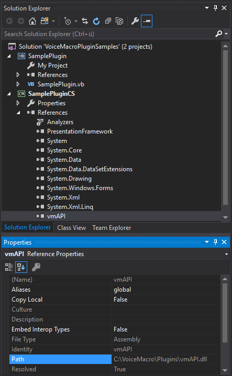Select the Resolved property row

[x=115, y=369]
